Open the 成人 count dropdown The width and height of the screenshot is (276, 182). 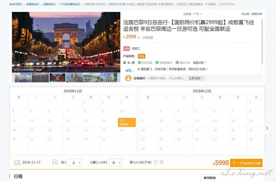click(76, 163)
